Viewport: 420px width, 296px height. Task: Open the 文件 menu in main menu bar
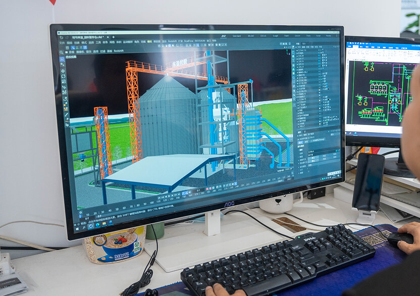coord(62,43)
